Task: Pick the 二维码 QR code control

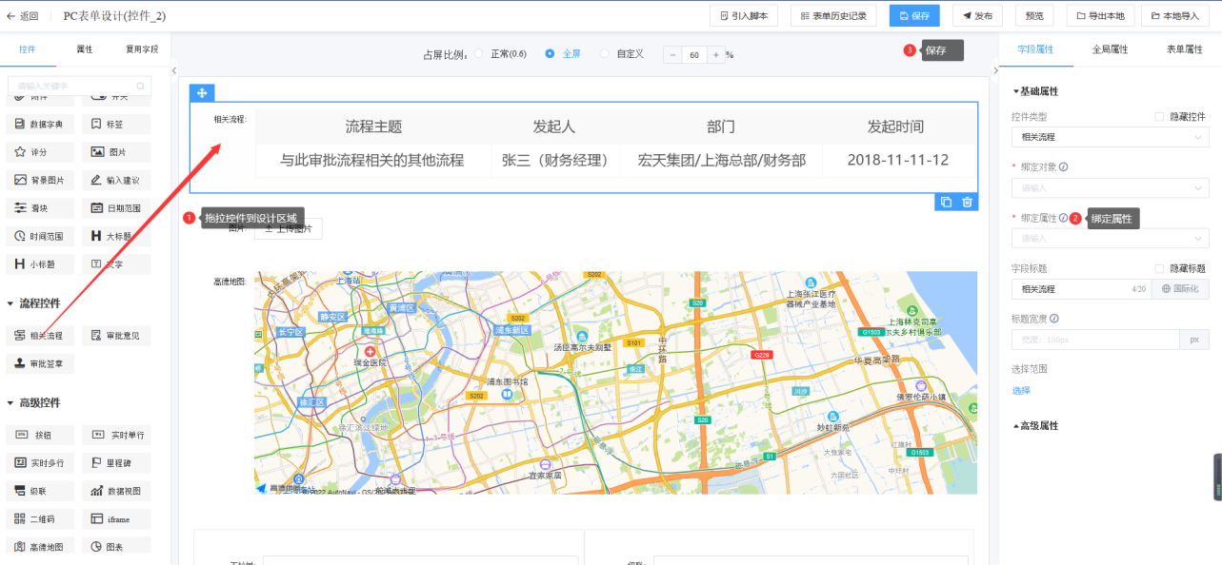Action: point(40,519)
